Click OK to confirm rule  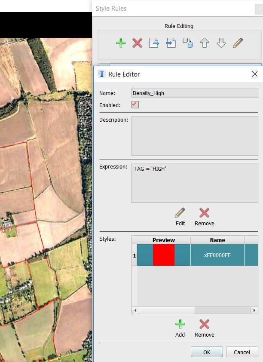pos(207,352)
